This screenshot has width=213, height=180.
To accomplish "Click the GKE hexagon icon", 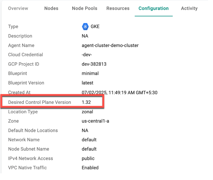I will coord(85,27).
